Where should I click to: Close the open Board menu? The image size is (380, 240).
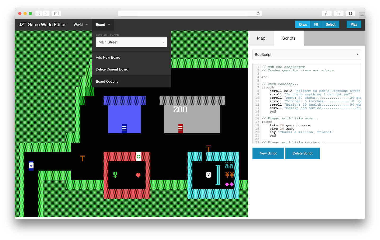click(103, 25)
